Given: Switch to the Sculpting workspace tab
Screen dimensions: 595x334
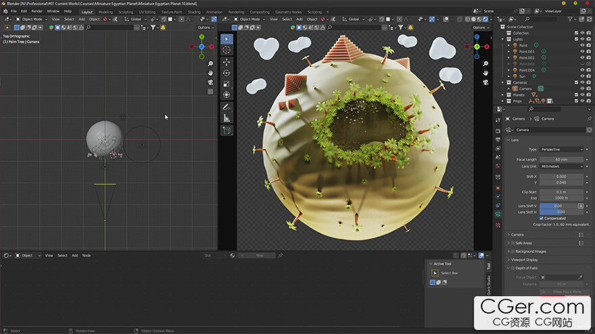Looking at the screenshot, I should point(126,12).
